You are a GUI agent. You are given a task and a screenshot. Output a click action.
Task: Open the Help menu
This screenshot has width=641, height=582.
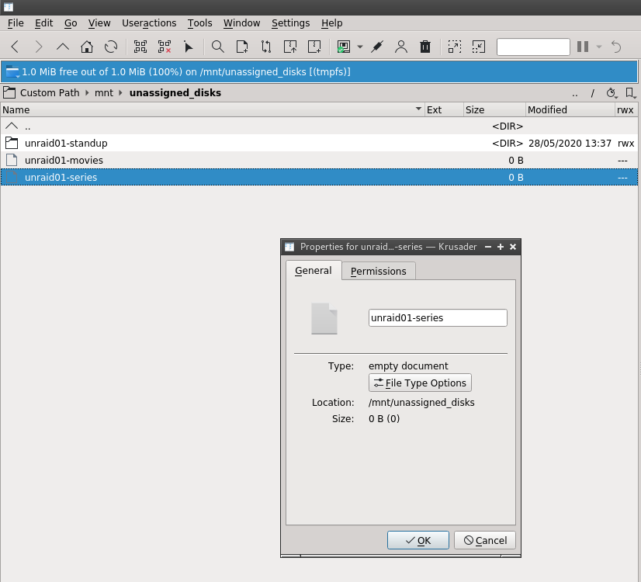tap(331, 23)
